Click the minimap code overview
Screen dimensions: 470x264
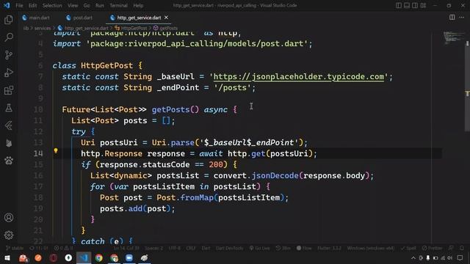[x=455, y=37]
